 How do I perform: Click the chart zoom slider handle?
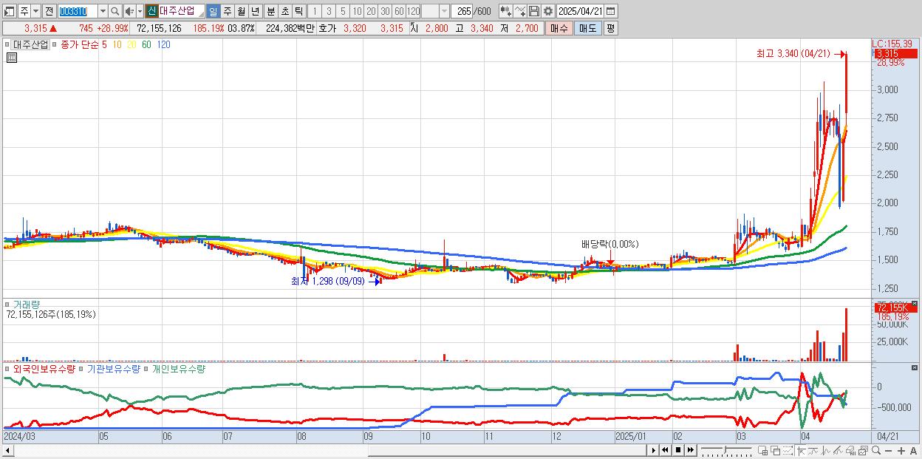click(x=725, y=449)
